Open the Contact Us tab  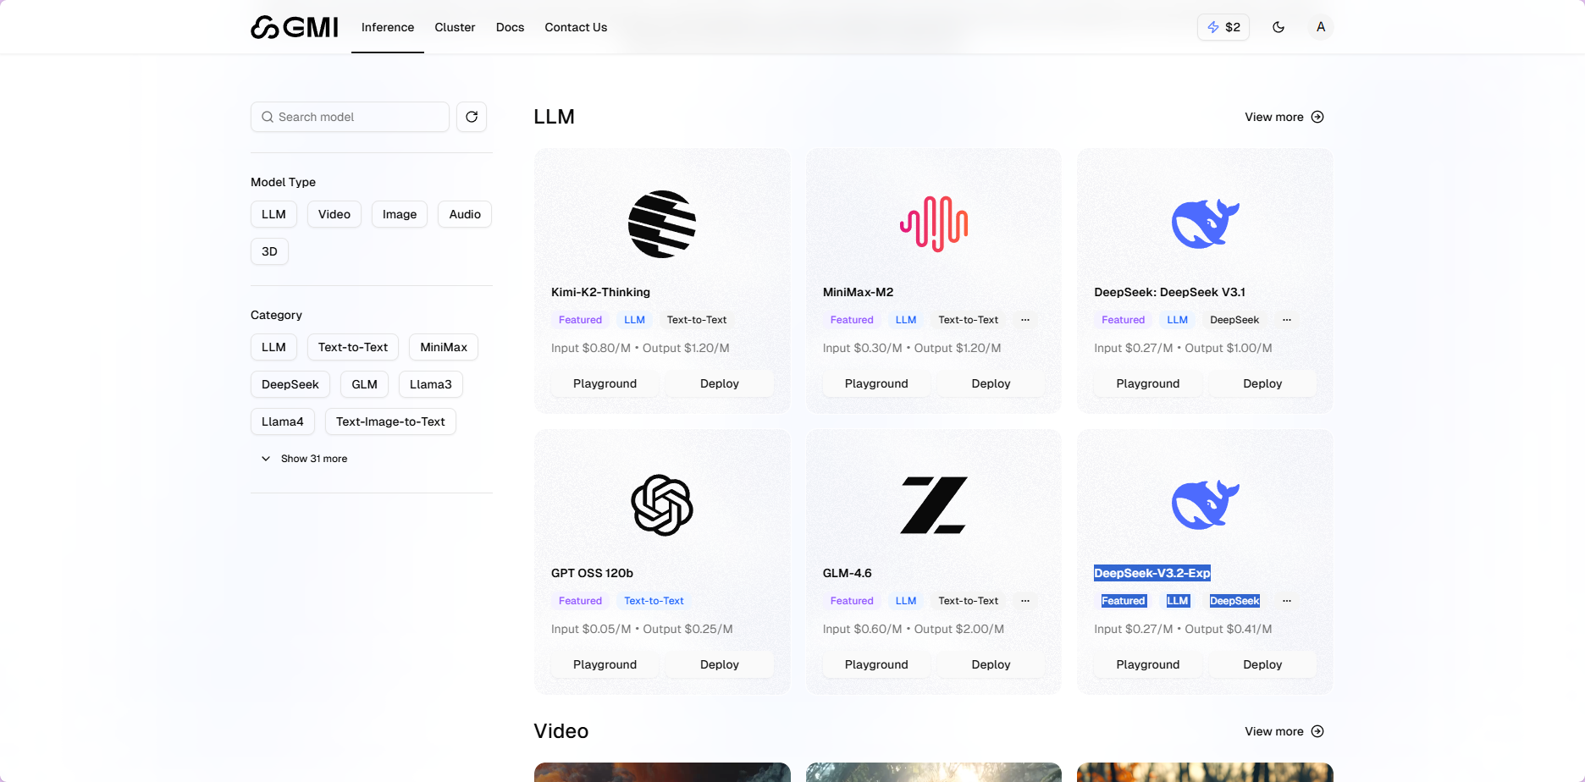point(576,27)
